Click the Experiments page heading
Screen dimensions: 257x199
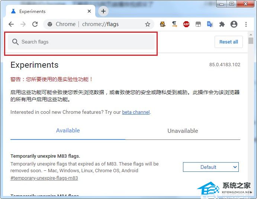[x=35, y=65]
